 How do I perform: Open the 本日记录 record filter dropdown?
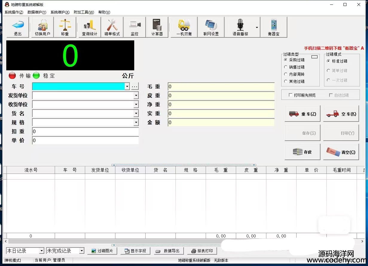pos(41,251)
